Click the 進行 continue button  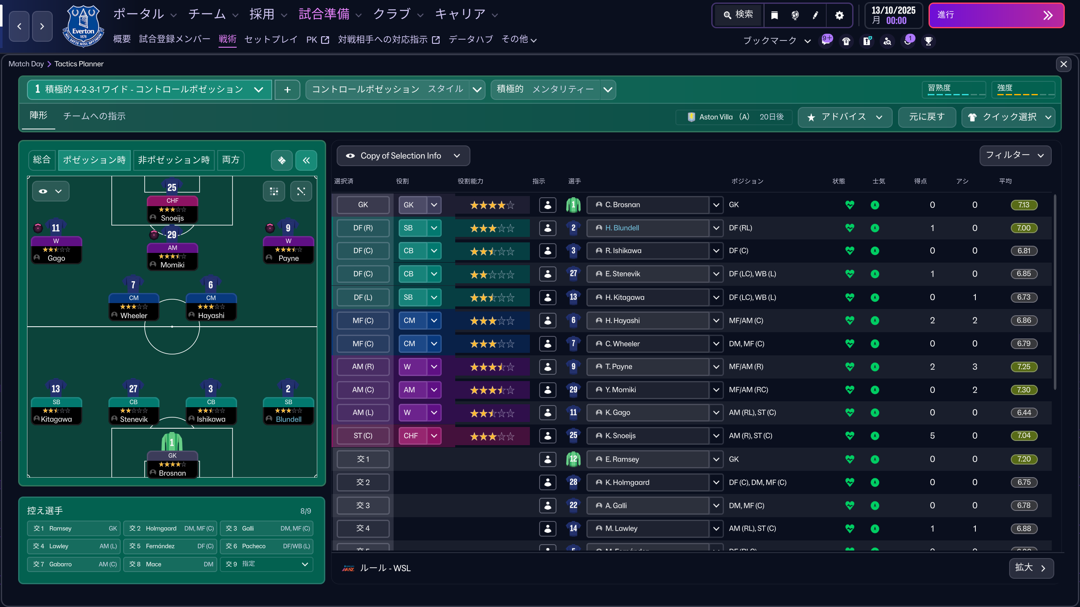tap(996, 16)
